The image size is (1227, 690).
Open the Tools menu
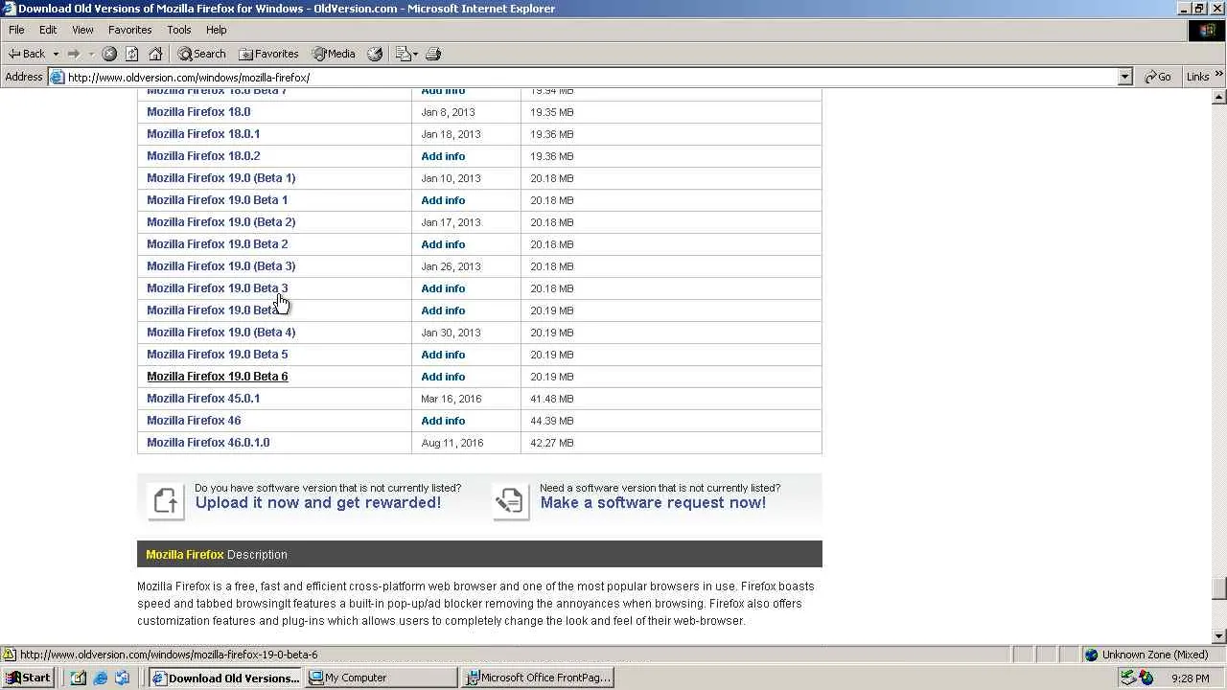tap(179, 30)
